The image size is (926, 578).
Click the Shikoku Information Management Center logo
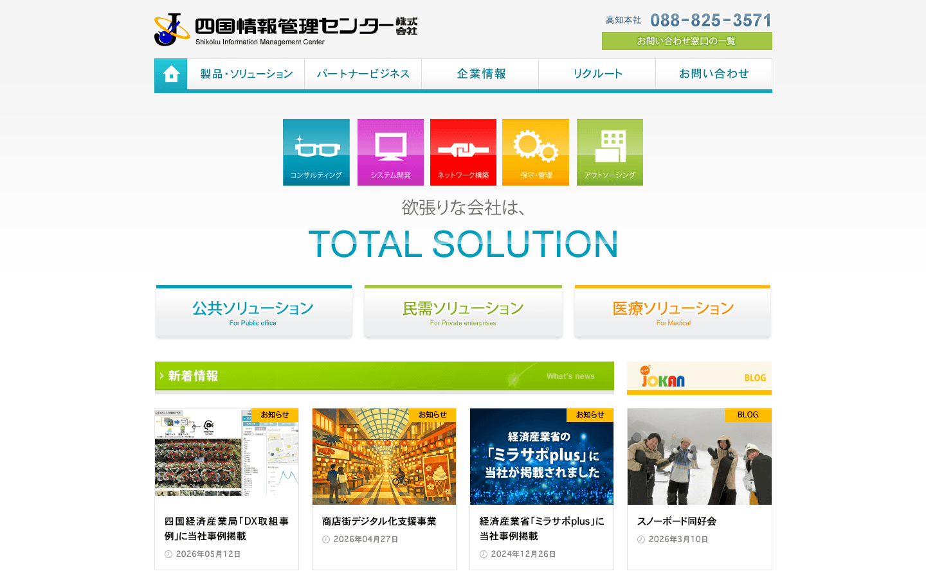pyautogui.click(x=286, y=30)
